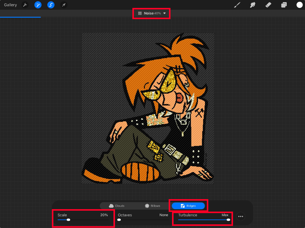Select the Ridges noise type
The image size is (305, 228).
pos(188,206)
